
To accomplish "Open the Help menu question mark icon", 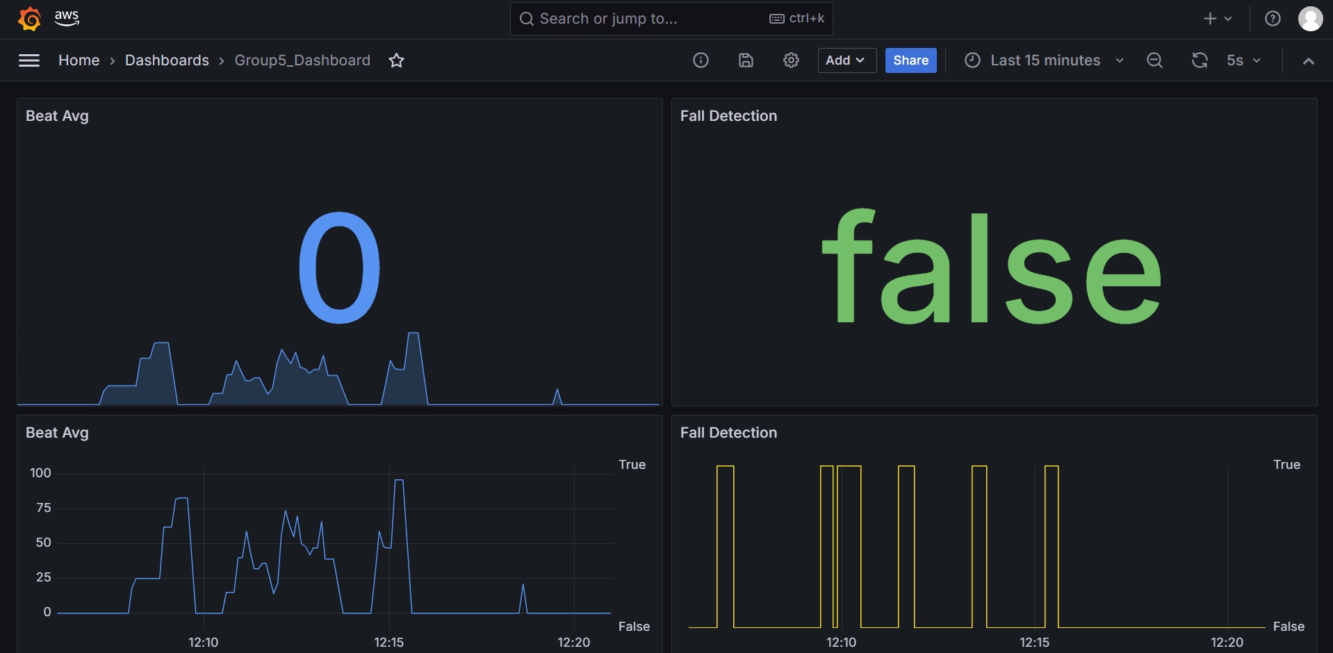I will tap(1273, 19).
